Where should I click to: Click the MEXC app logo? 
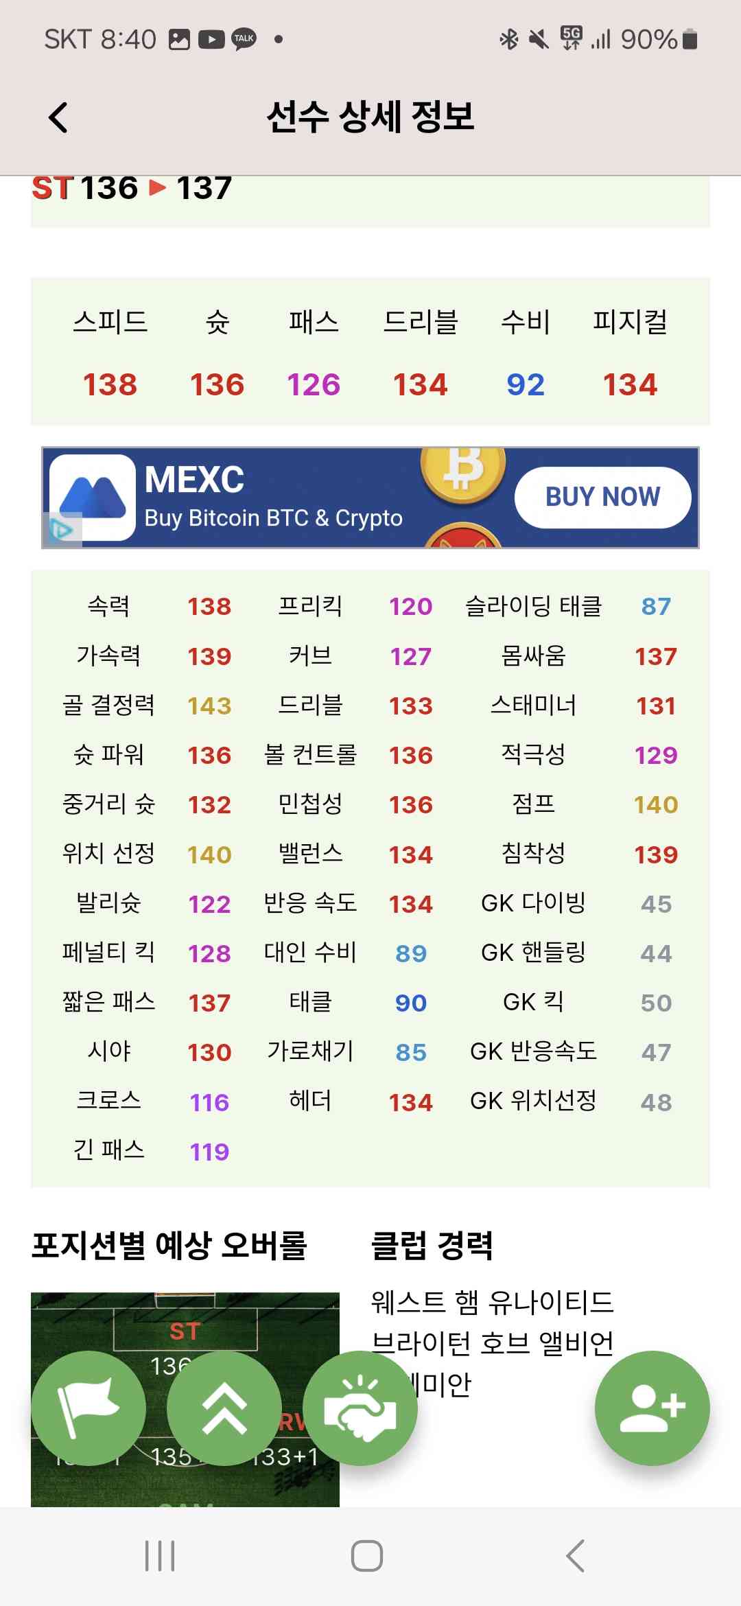tap(93, 498)
